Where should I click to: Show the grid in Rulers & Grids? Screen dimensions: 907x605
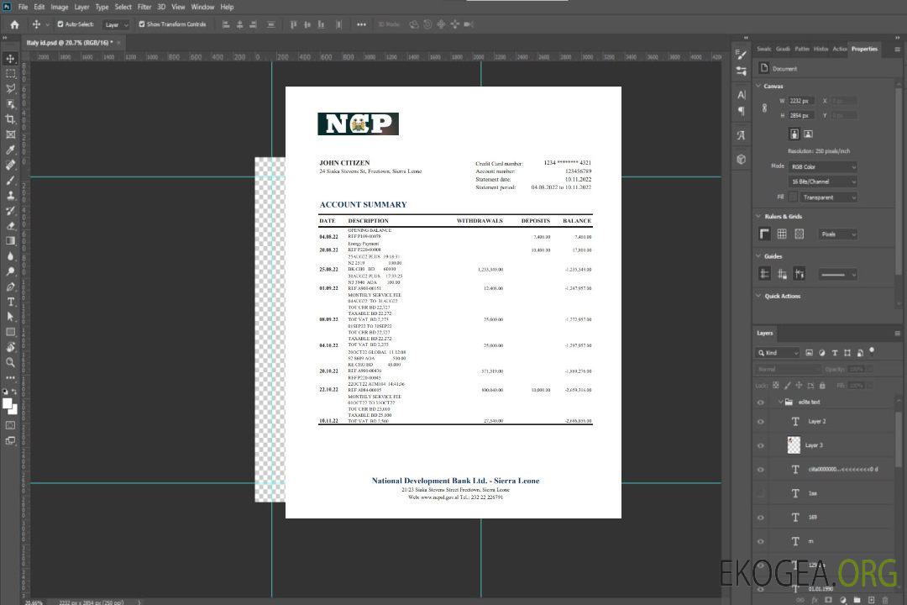[782, 234]
